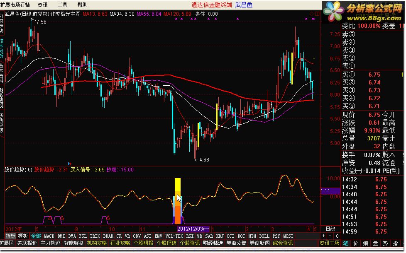Open the 关联报价 bottom tab
406x253 pixels.
coord(27,243)
